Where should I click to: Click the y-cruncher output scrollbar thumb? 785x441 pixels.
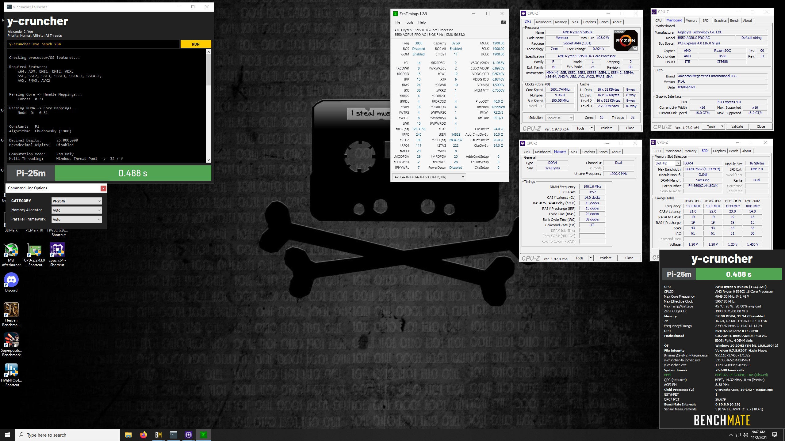[x=209, y=70]
